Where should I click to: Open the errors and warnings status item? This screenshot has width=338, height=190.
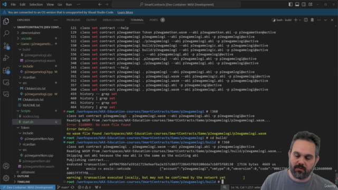click(84, 187)
